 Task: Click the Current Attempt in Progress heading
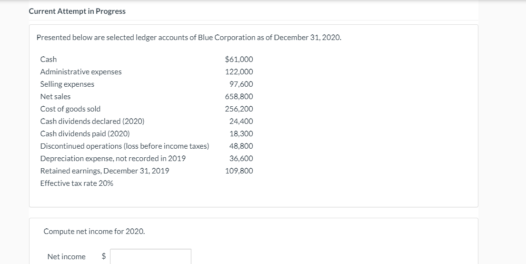[x=77, y=11]
